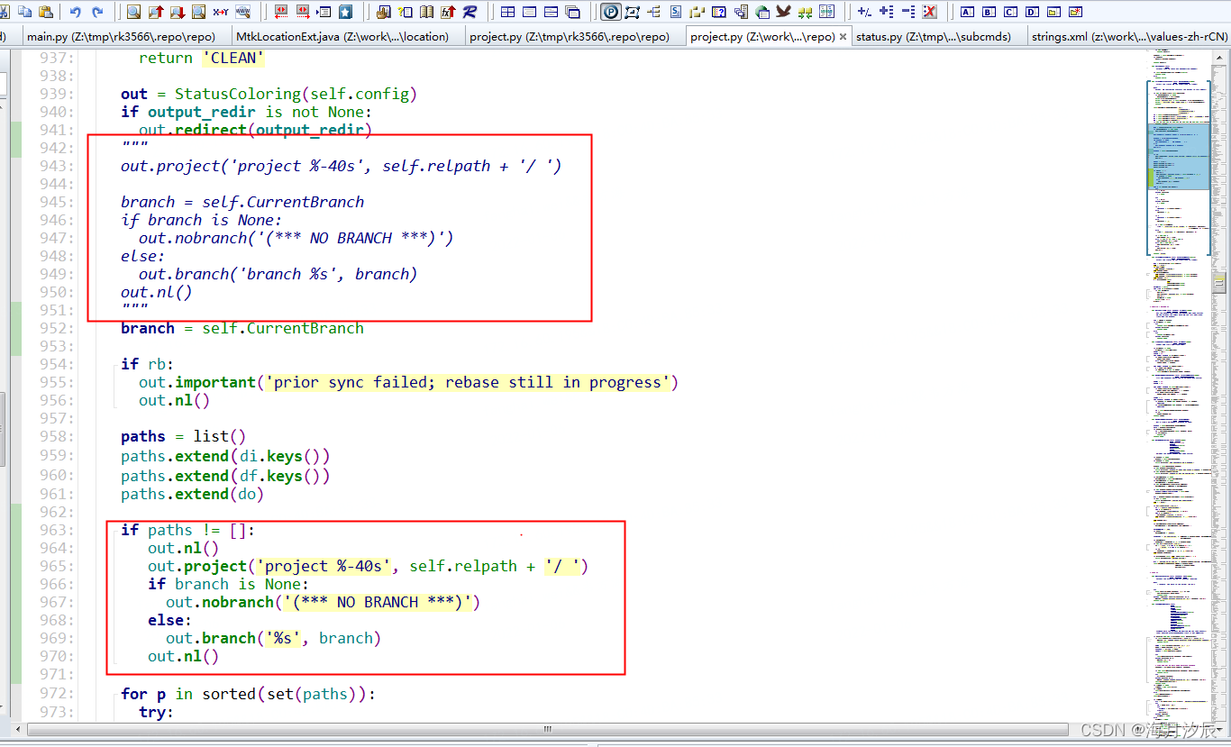The height and width of the screenshot is (747, 1231).
Task: Click the blue plus expand outline icon
Action: click(x=886, y=12)
